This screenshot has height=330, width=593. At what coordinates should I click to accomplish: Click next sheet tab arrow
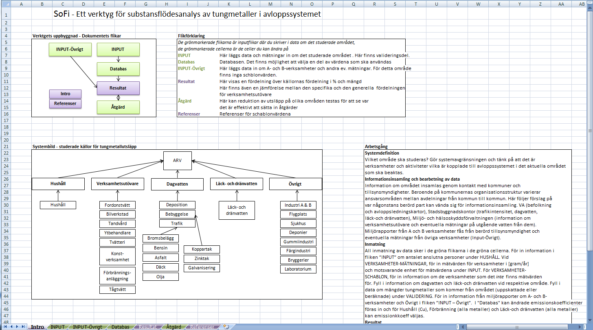point(17,327)
